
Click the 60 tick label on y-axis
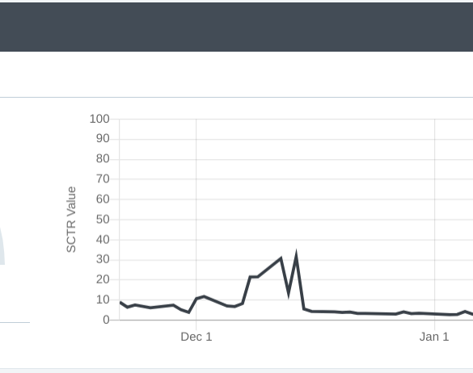pyautogui.click(x=103, y=199)
